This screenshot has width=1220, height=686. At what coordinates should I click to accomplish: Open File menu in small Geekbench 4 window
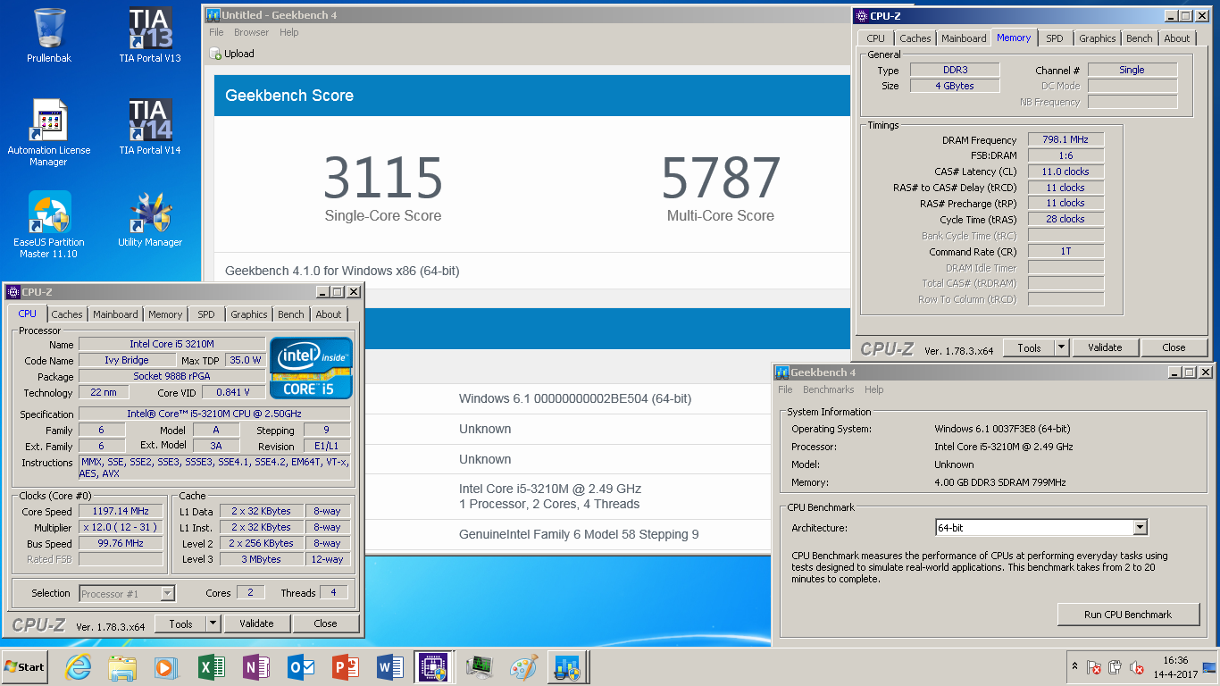(785, 389)
